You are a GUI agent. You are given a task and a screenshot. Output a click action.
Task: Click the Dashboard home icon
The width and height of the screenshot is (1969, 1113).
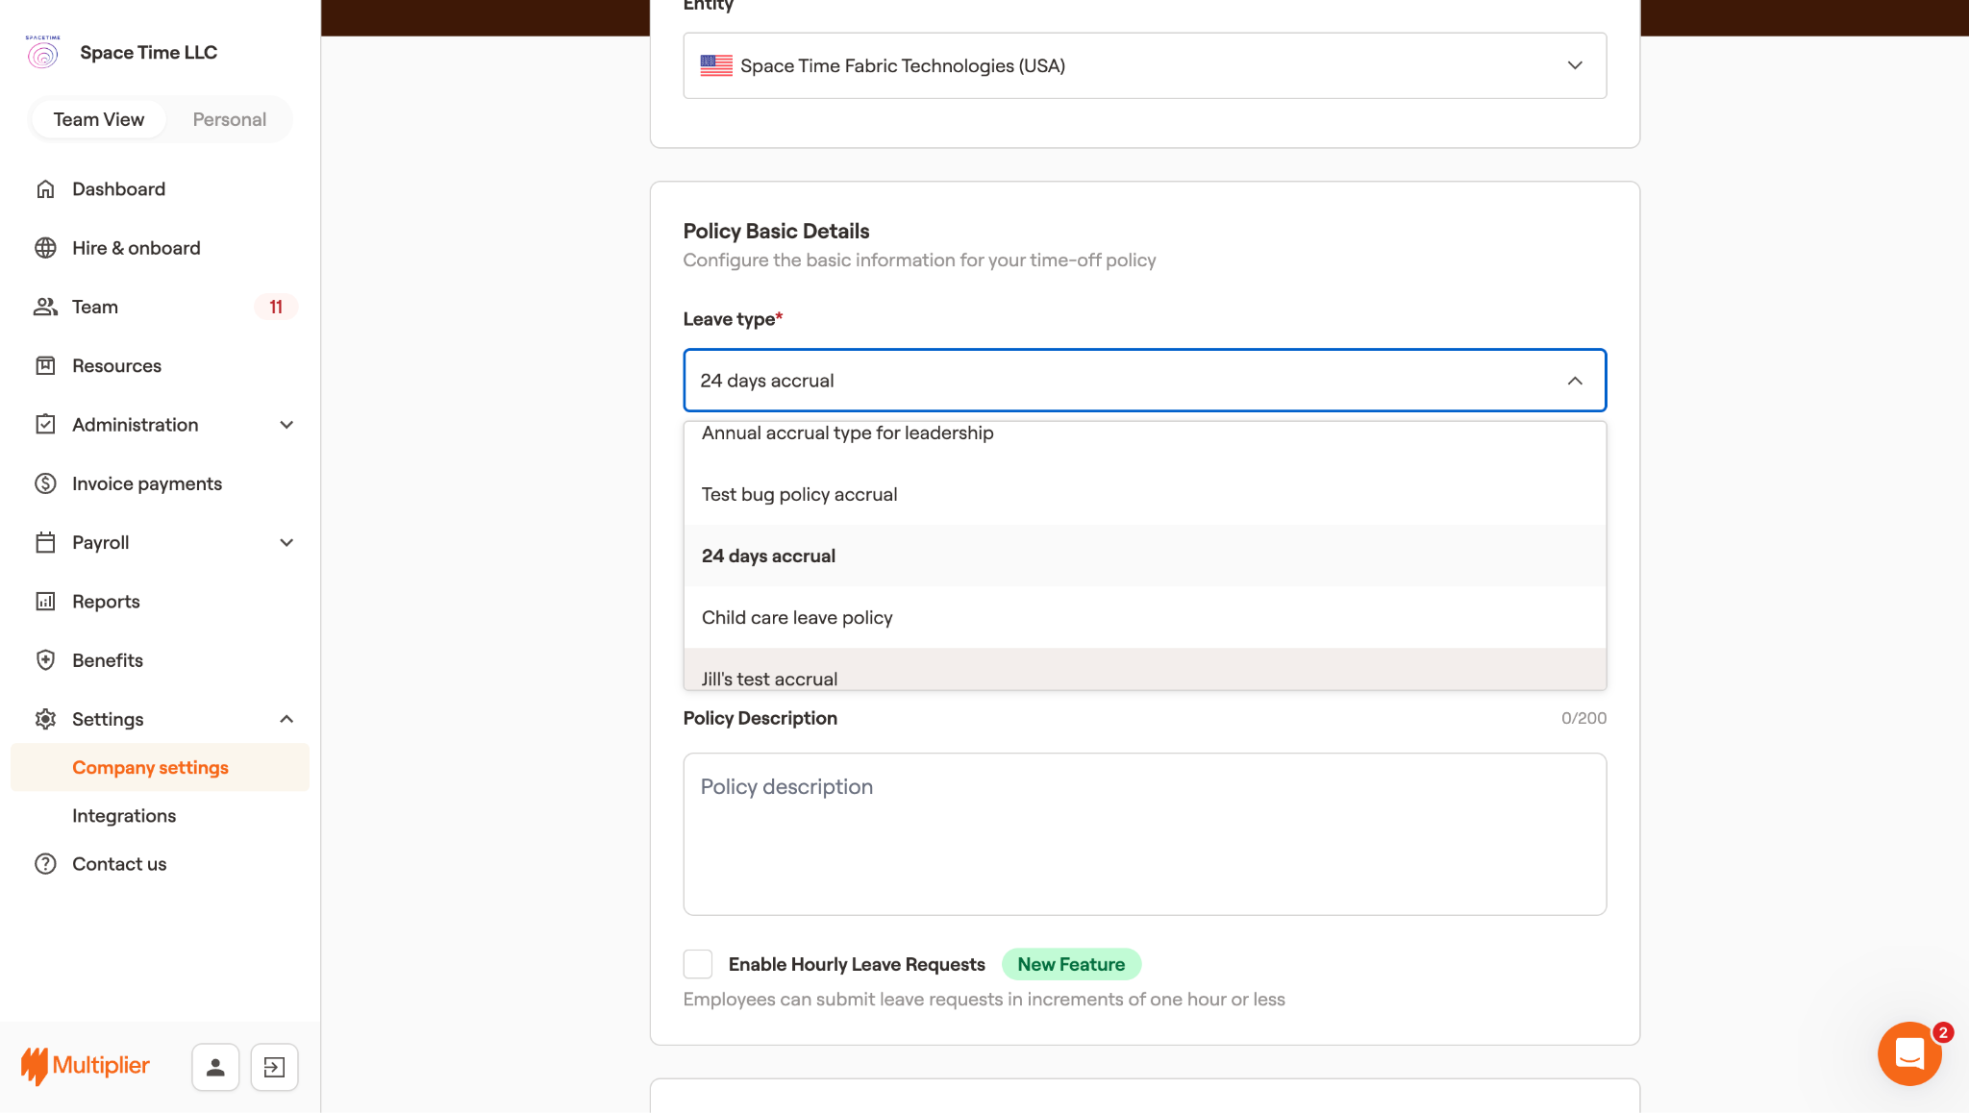point(45,189)
